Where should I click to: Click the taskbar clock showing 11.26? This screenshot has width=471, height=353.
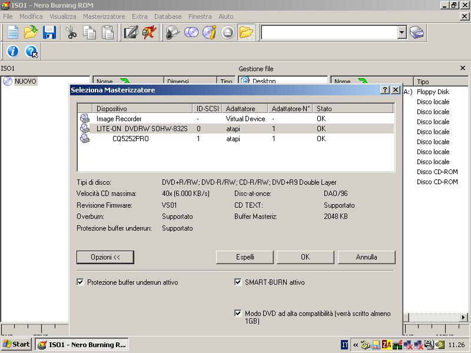click(x=457, y=345)
